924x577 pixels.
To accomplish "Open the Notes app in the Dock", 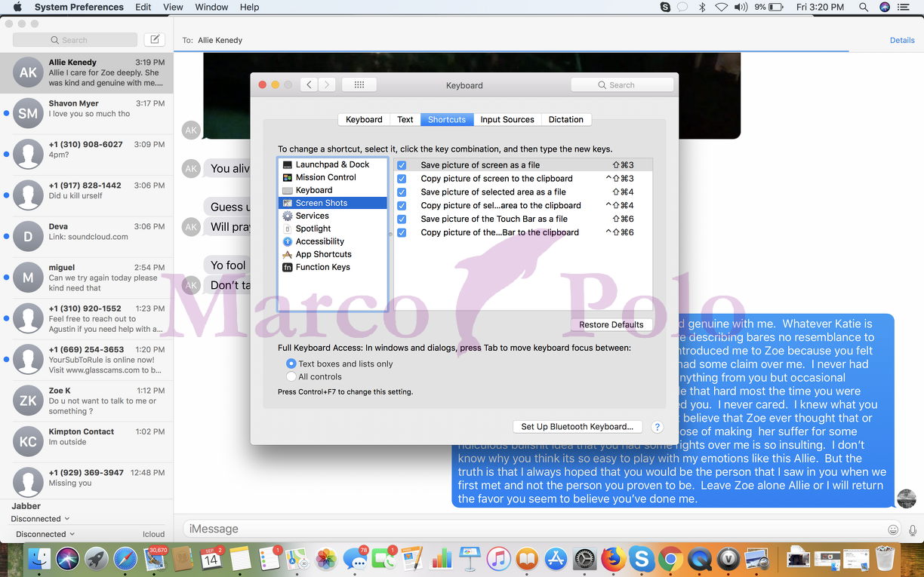I will point(240,559).
